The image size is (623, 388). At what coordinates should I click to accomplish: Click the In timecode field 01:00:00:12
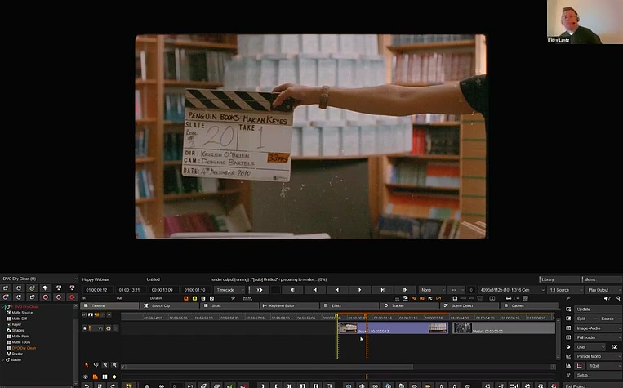(97, 290)
